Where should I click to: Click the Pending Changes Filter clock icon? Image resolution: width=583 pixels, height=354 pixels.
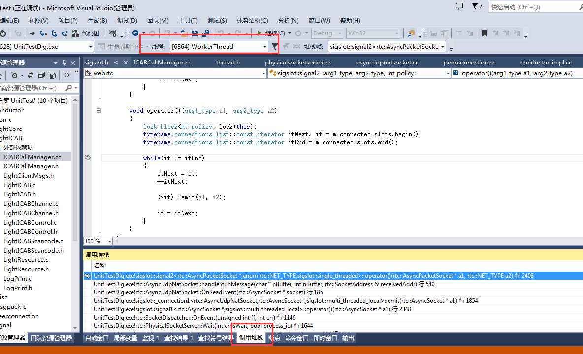(x=14, y=75)
